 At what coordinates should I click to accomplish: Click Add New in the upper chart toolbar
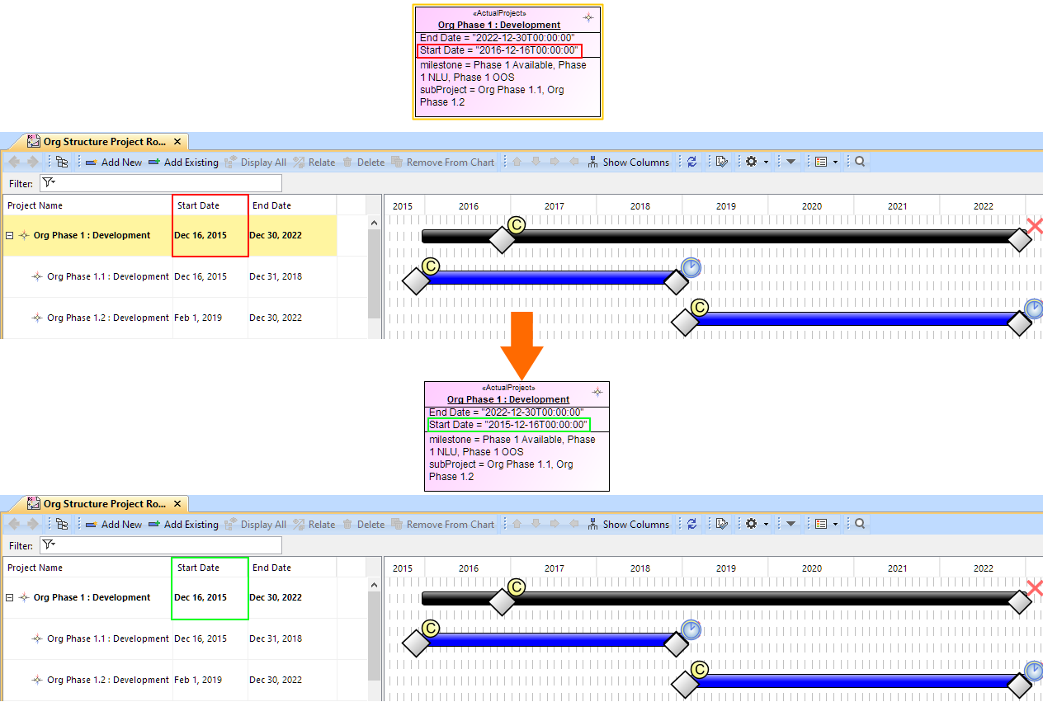pos(114,163)
